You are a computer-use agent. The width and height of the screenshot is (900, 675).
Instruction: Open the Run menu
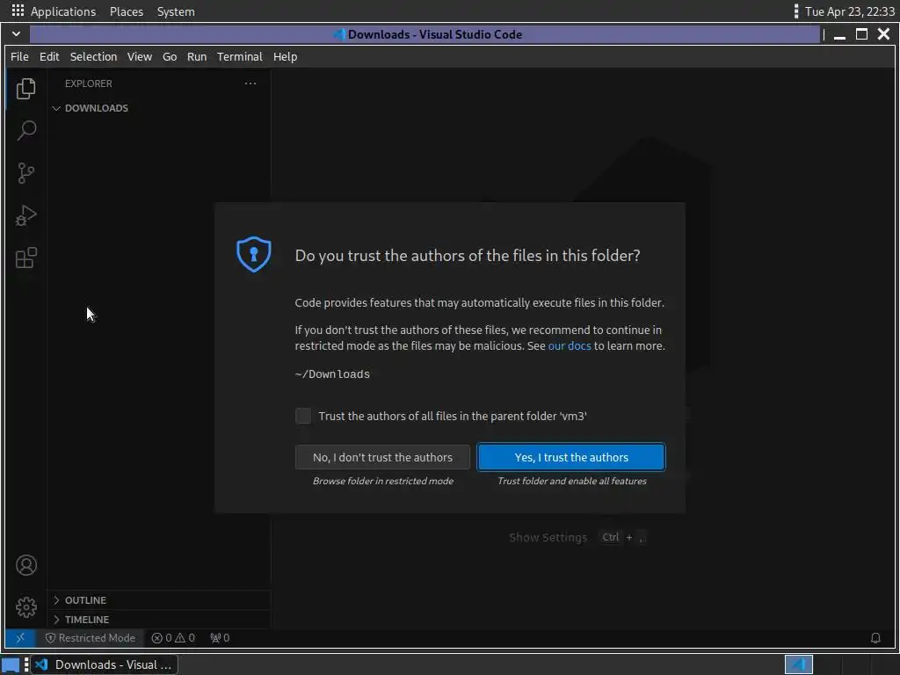(197, 56)
